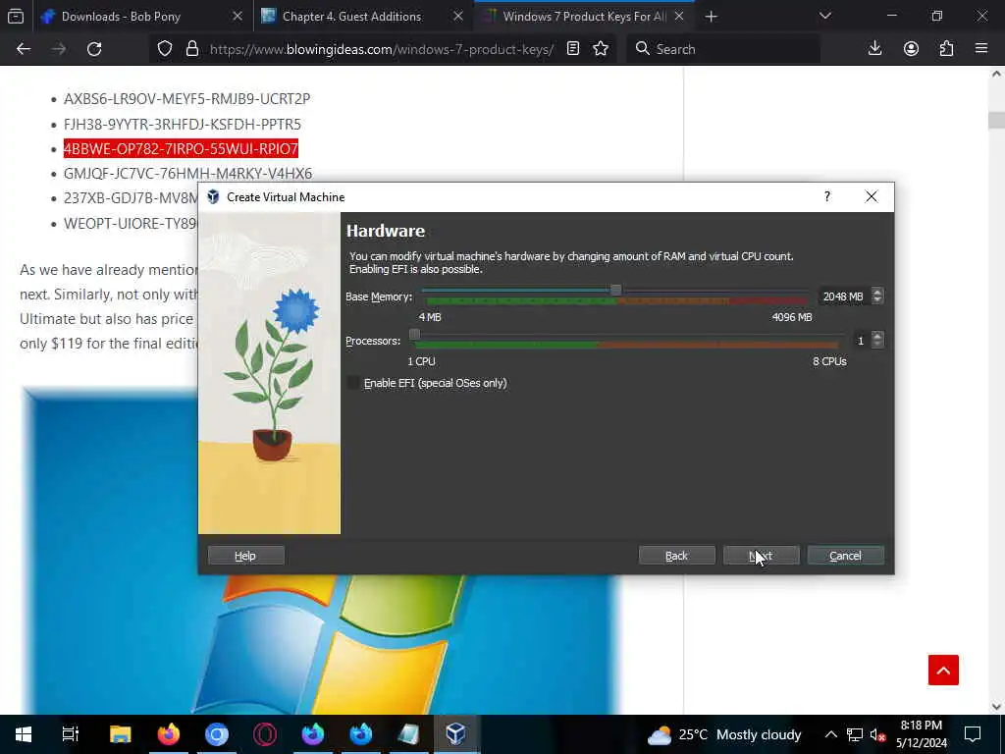The image size is (1005, 754).
Task: Click the dialog Help button
Action: click(x=245, y=556)
